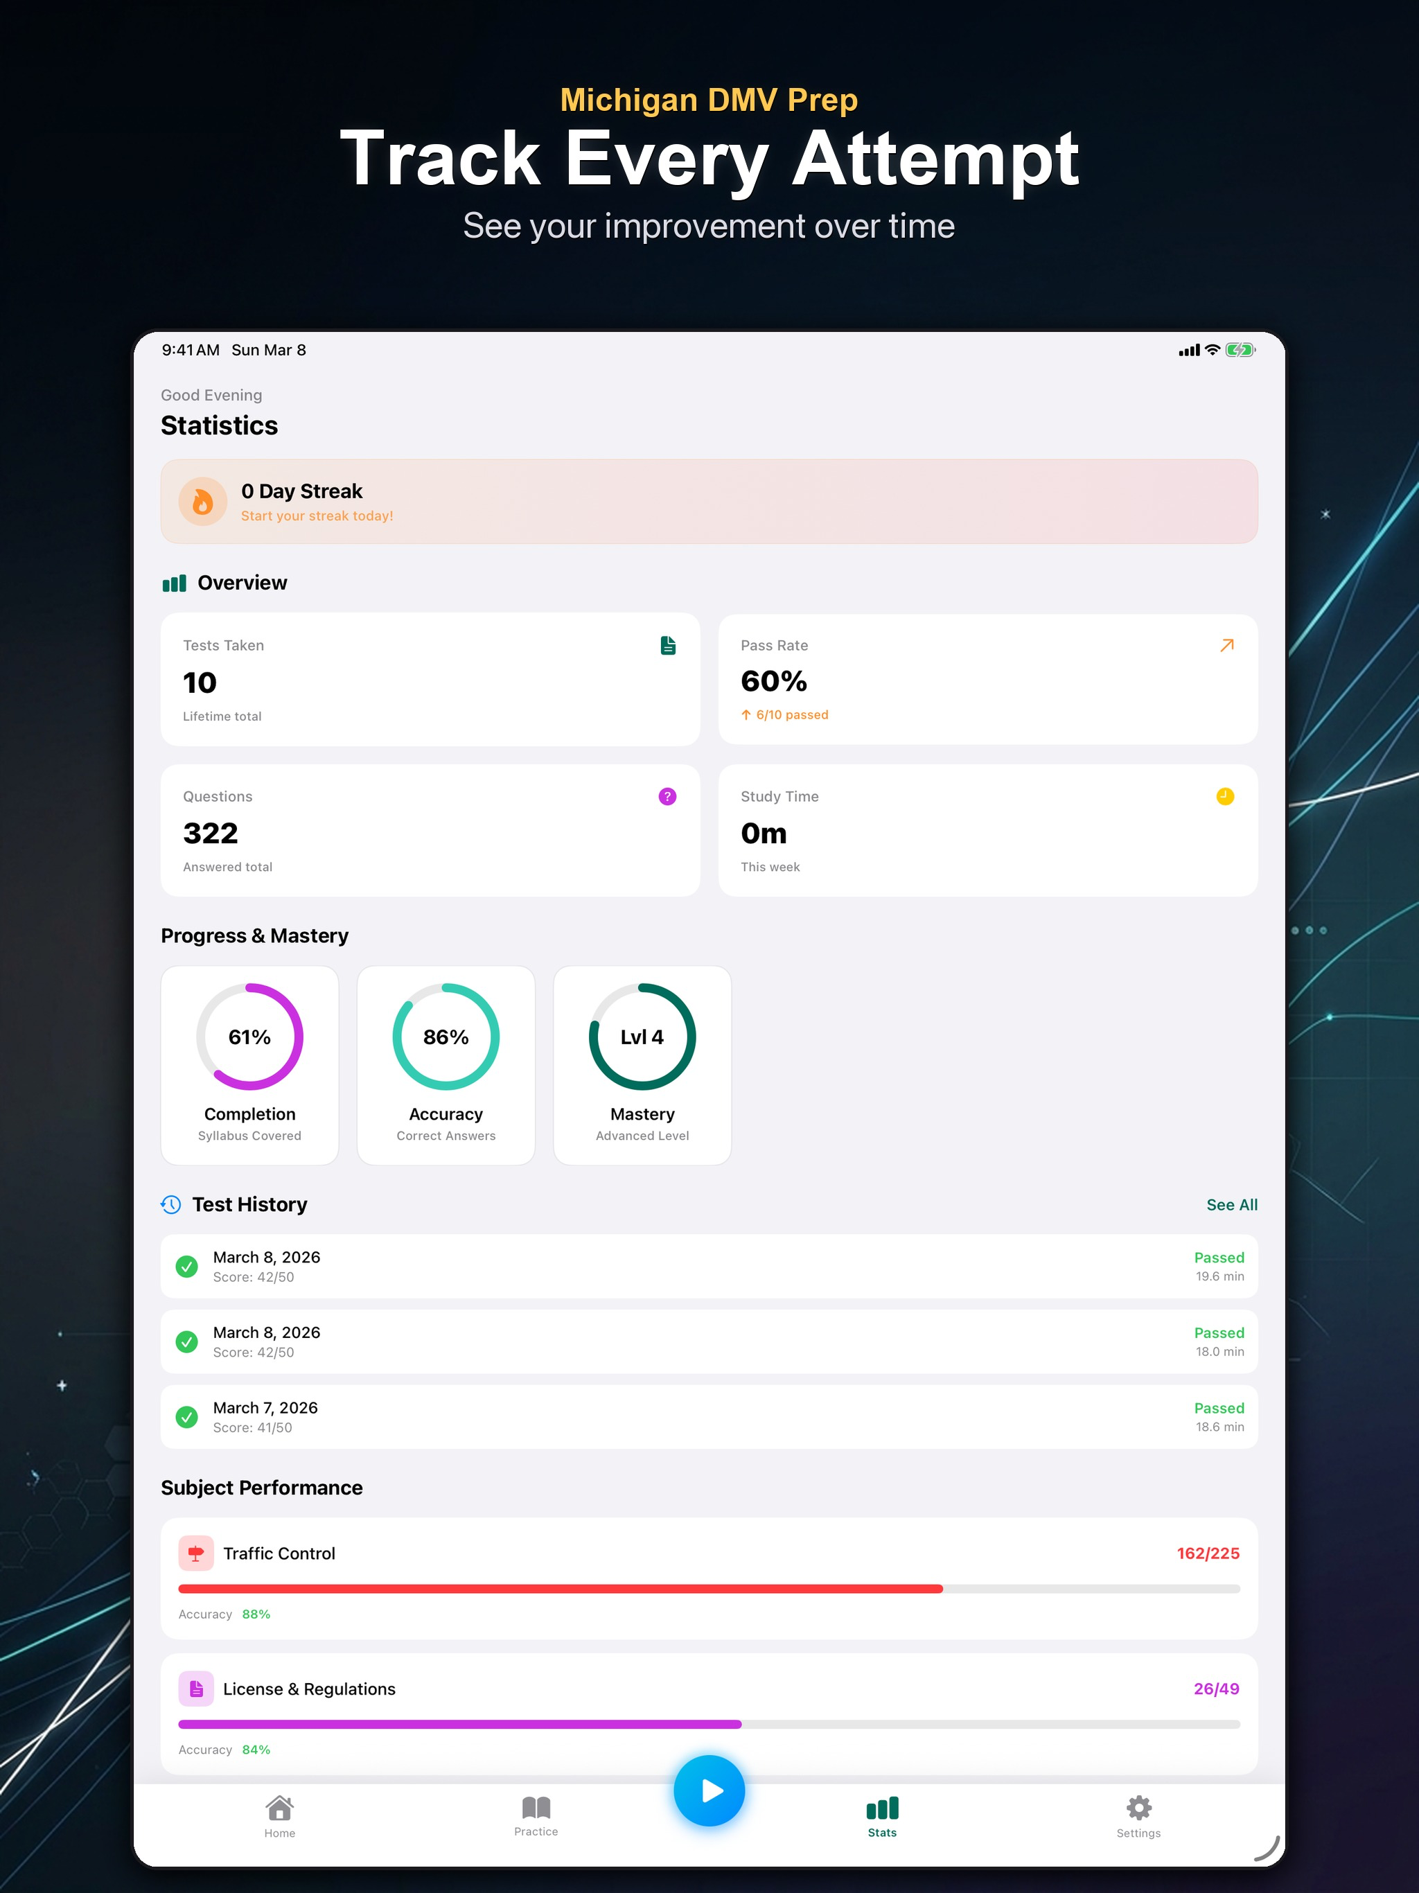This screenshot has width=1419, height=1893.
Task: Open the 0 Day Streak banner
Action: [x=709, y=502]
